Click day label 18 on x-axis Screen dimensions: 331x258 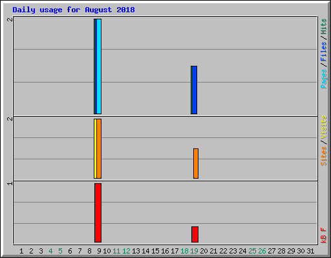point(184,251)
